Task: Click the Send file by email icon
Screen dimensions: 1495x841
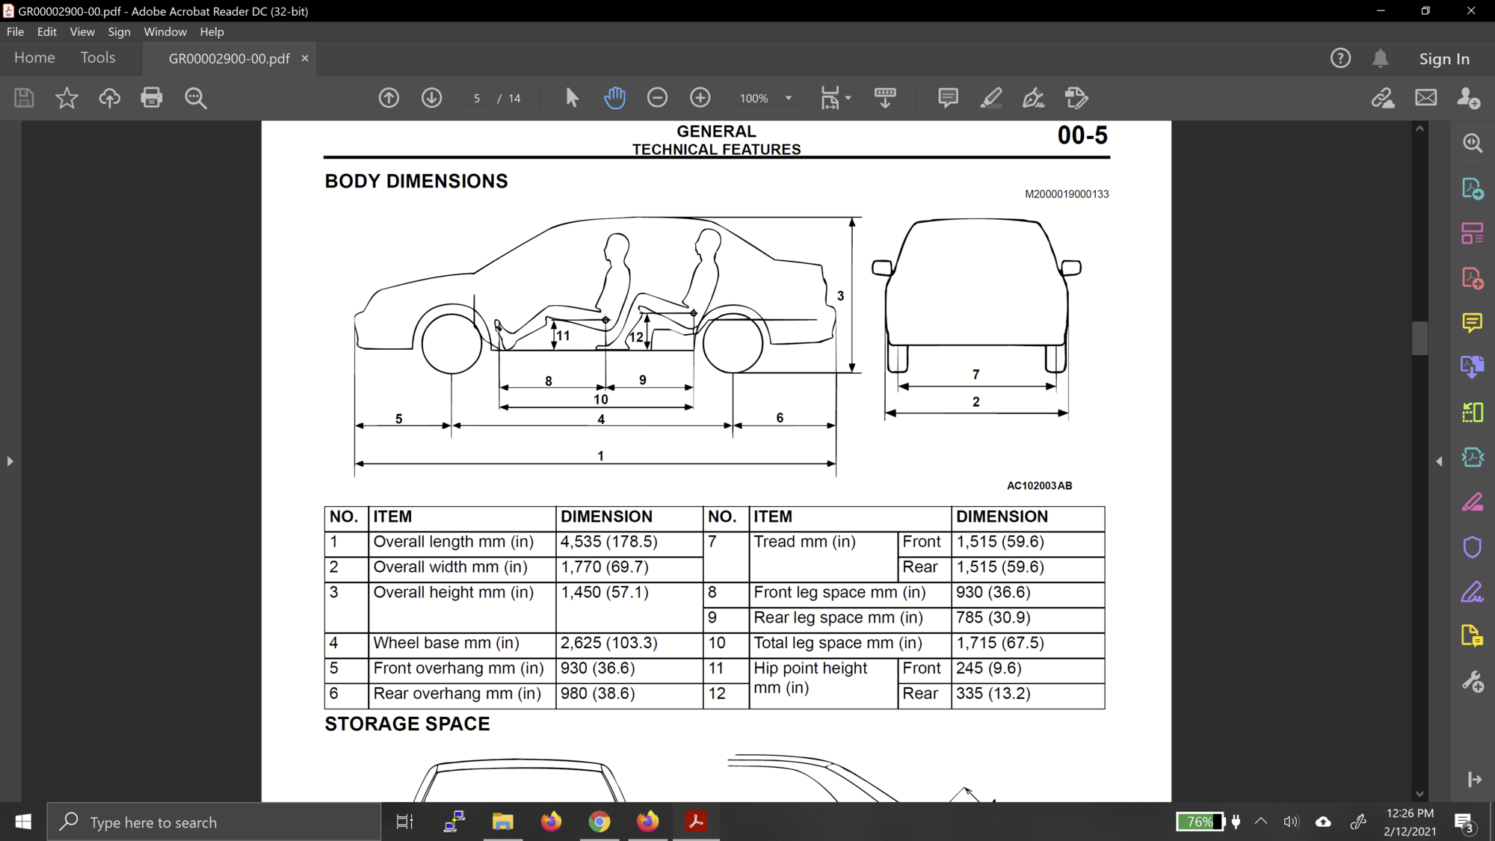Action: 1425,98
